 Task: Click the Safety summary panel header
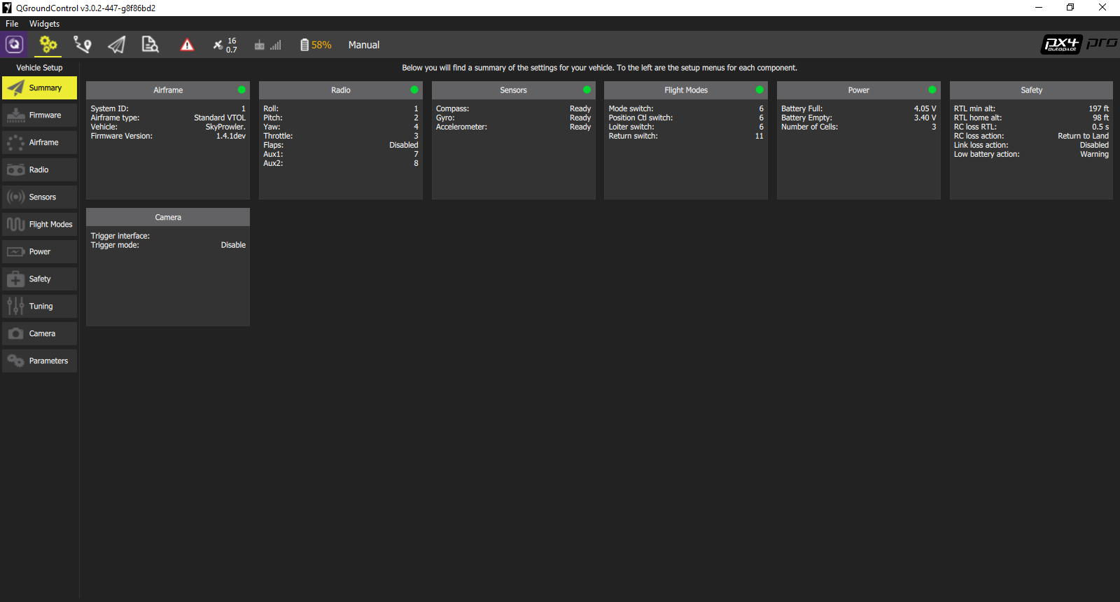[x=1030, y=90]
